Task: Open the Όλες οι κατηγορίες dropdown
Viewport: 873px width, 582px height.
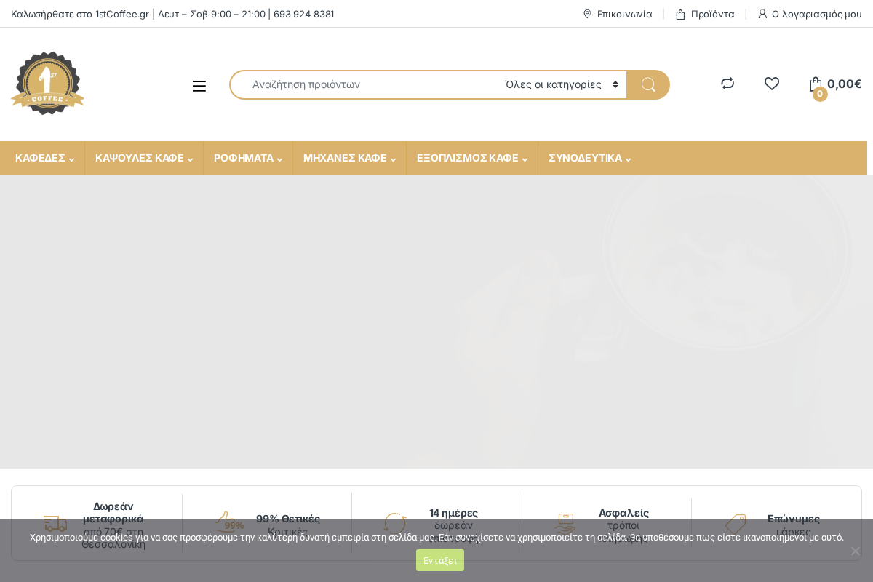Action: (x=562, y=85)
